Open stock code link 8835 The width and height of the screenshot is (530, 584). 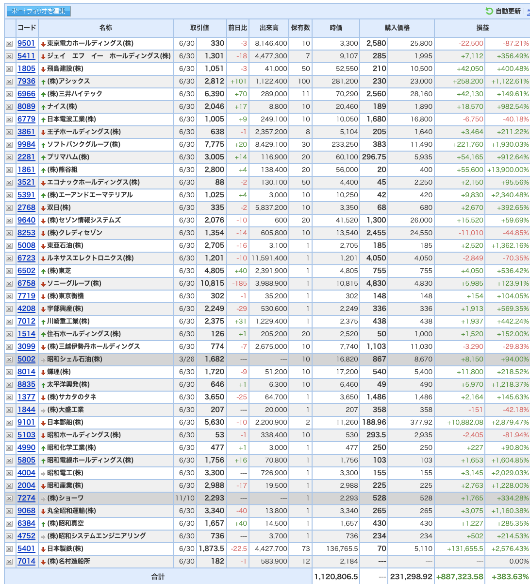[27, 384]
